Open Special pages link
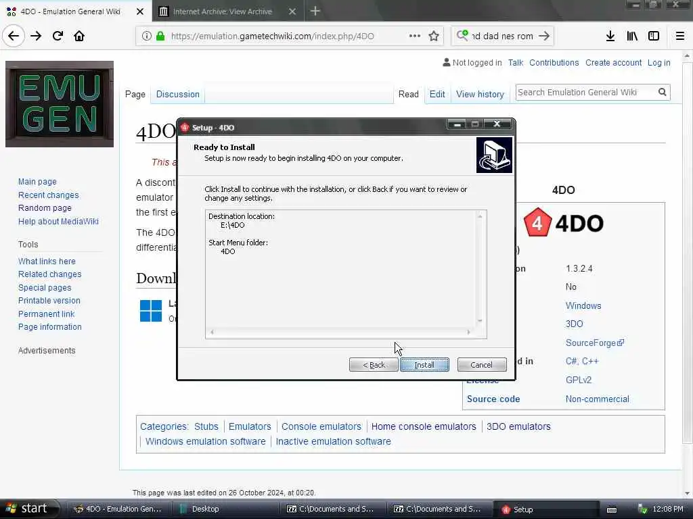 [45, 288]
